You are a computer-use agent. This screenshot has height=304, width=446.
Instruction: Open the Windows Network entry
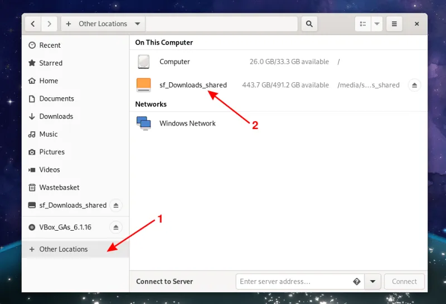(x=187, y=123)
